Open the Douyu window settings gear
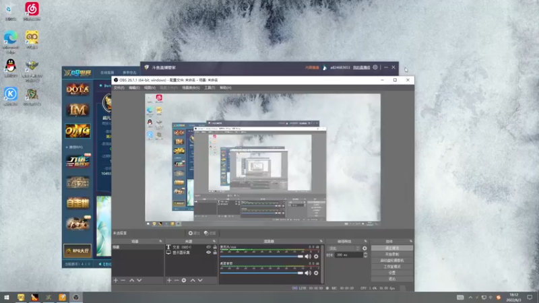Screen dimensions: 539x303 pyautogui.click(x=375, y=67)
